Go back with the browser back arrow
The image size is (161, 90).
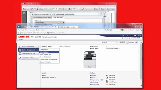click(19, 27)
